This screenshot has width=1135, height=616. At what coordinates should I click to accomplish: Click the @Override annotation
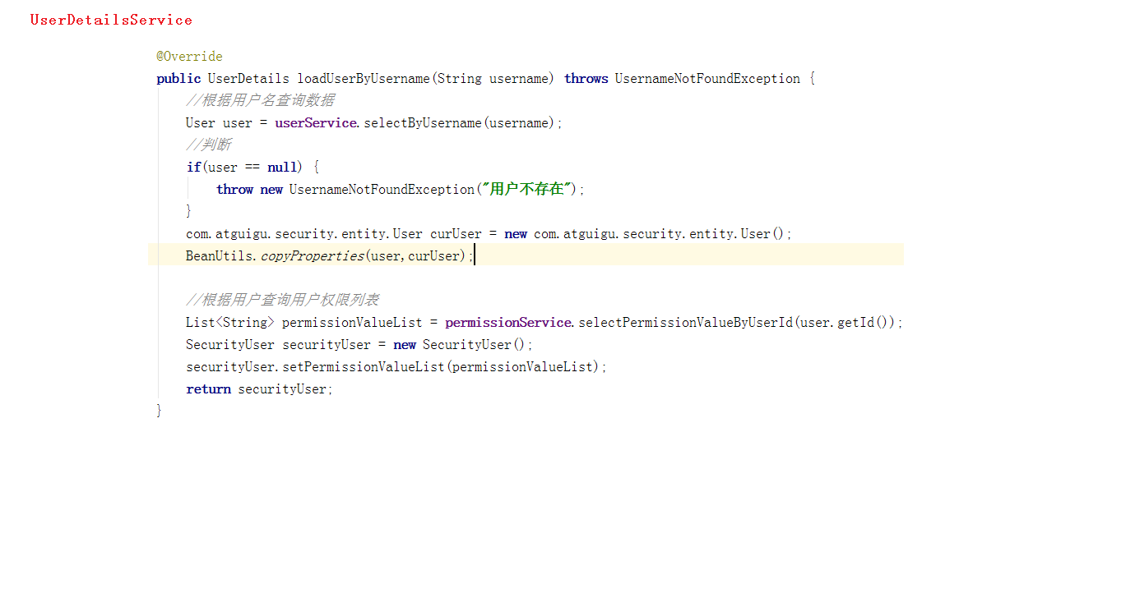(x=189, y=57)
